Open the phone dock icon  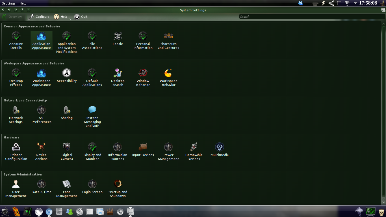[x=120, y=212]
